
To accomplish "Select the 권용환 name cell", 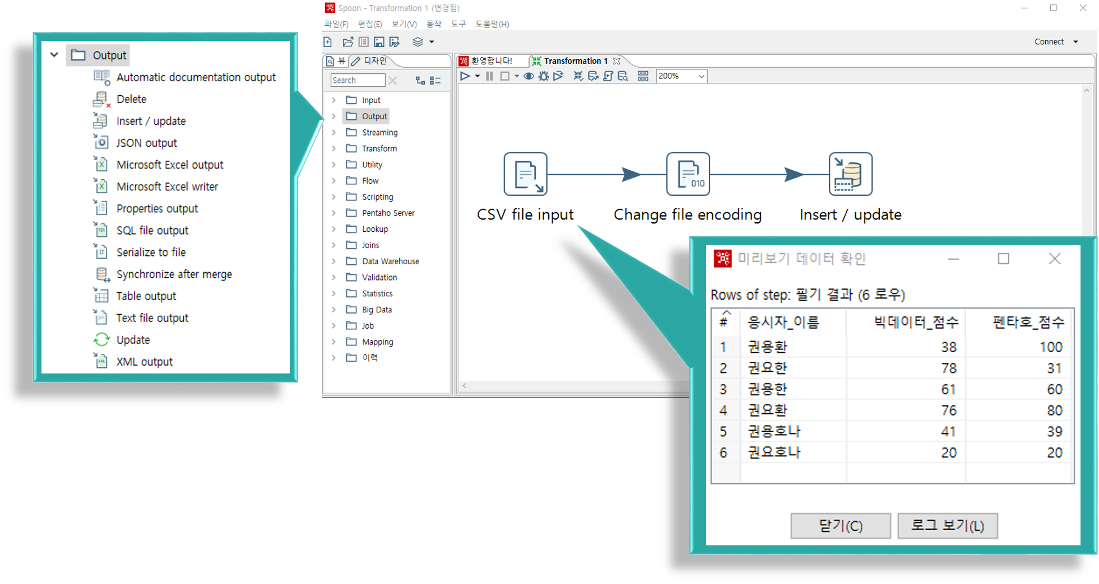I will pos(794,347).
